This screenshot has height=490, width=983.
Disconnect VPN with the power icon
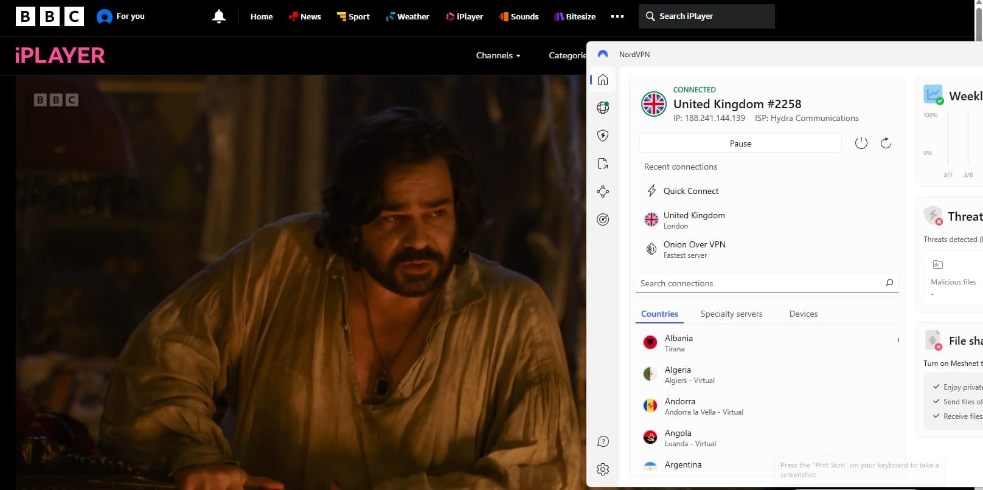861,143
